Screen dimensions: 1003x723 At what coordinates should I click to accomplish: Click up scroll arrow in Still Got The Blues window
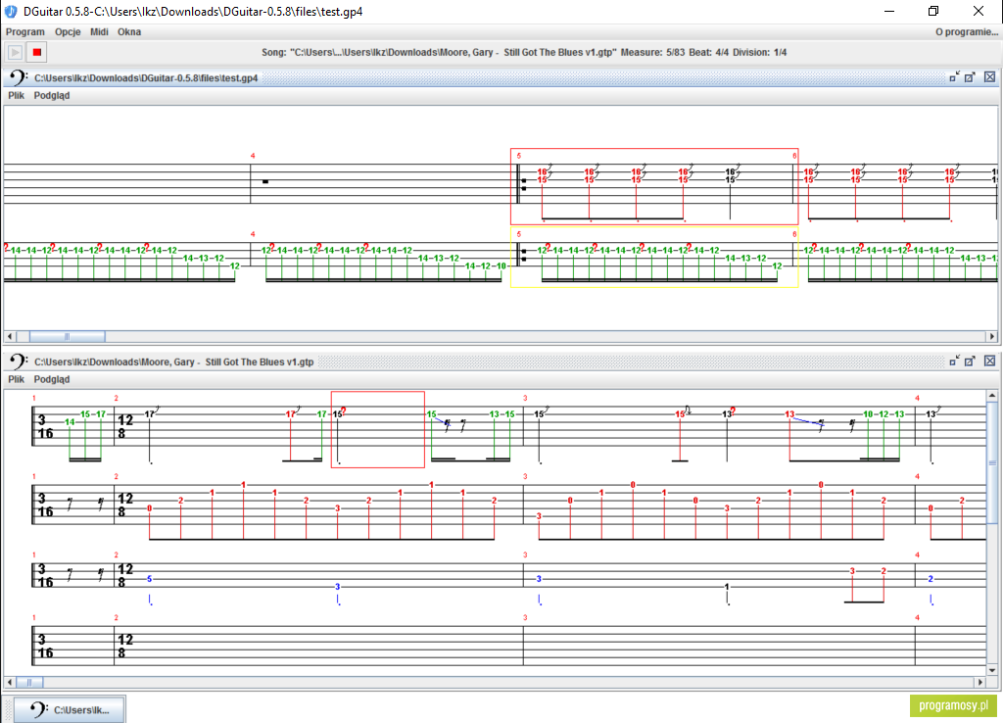pos(992,396)
